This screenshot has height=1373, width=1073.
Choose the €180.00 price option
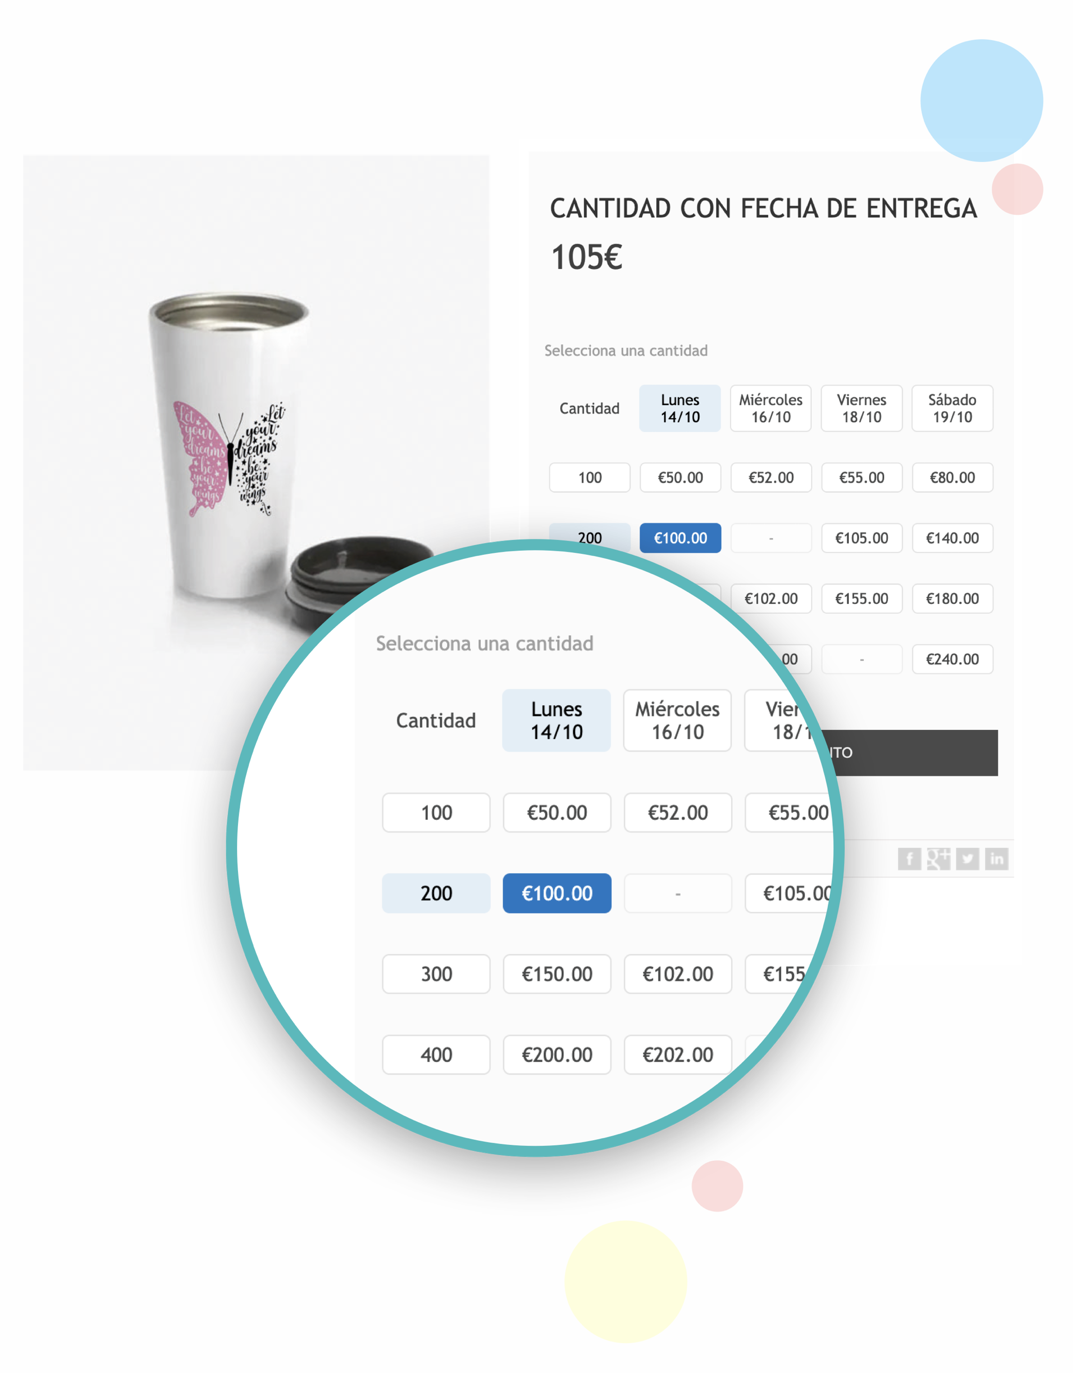952,598
